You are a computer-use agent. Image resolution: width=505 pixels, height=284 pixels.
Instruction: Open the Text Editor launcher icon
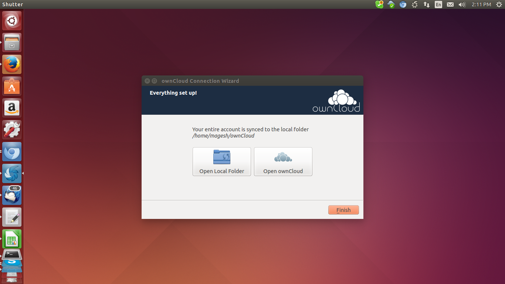click(x=12, y=217)
